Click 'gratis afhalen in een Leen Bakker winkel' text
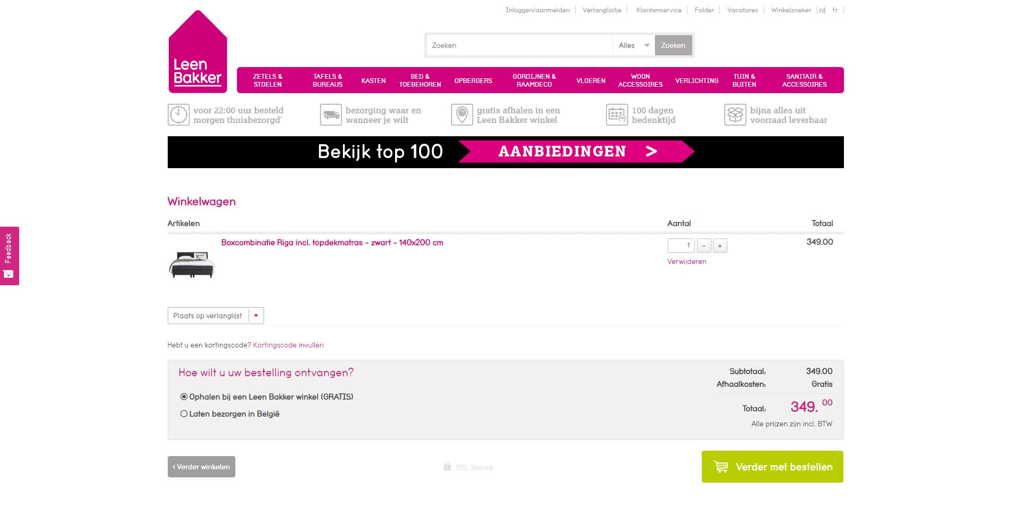Viewport: 1009px width, 513px height. click(x=518, y=115)
